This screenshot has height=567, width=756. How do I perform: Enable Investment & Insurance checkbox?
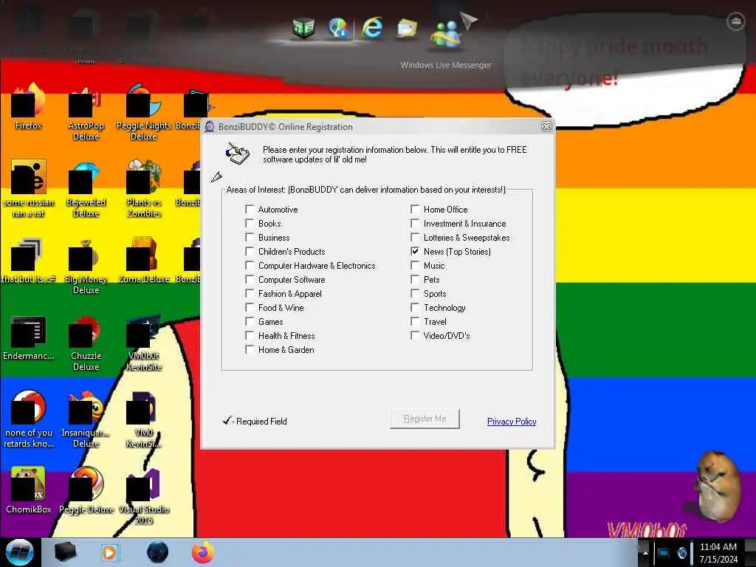tap(415, 223)
